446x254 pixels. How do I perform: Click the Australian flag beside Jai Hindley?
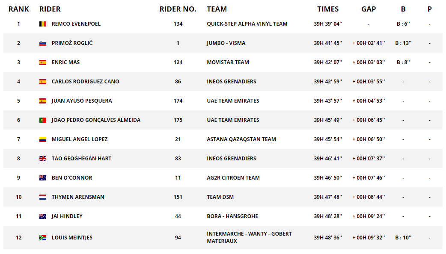tap(42, 216)
